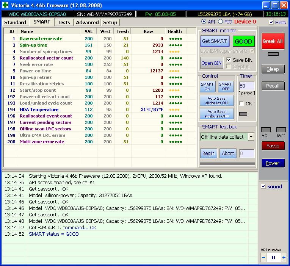Click the 31°C/87°F raw temperature value
This screenshot has height=266, width=290.
coord(152,110)
